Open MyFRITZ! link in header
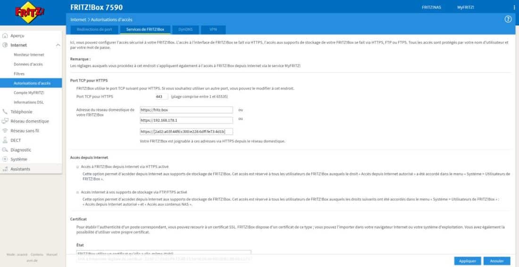519x267 pixels. [465, 7]
